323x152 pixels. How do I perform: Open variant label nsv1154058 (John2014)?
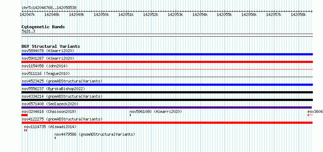pos(45,66)
